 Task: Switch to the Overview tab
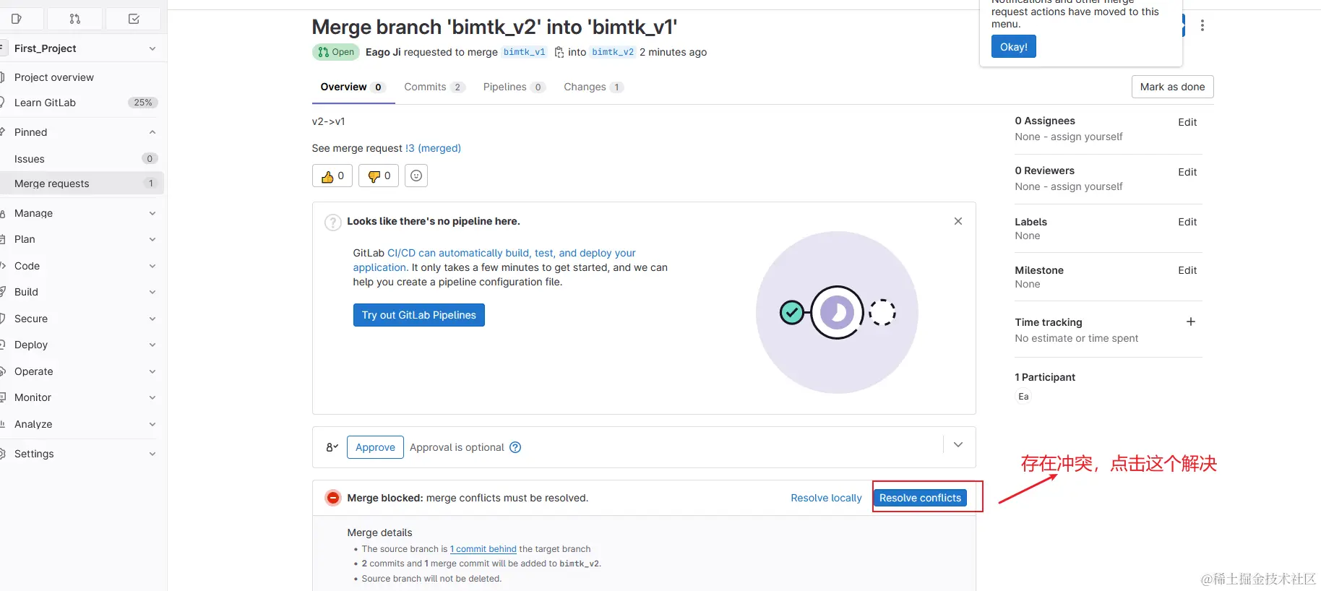(353, 87)
